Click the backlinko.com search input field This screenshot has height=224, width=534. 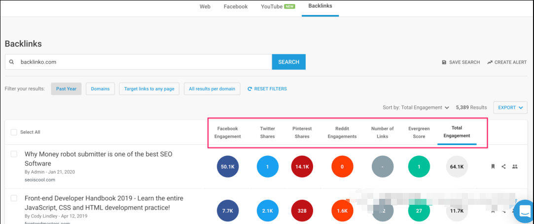click(x=143, y=62)
